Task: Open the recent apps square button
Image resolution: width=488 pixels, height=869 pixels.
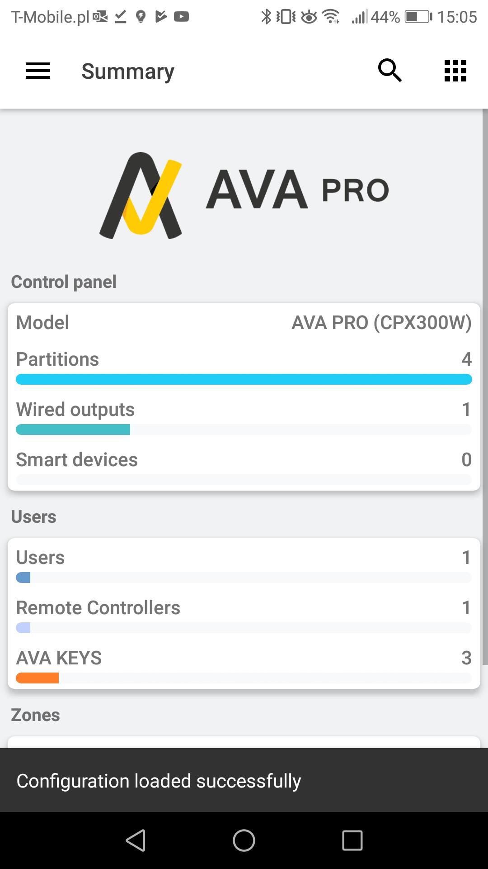Action: click(x=352, y=840)
